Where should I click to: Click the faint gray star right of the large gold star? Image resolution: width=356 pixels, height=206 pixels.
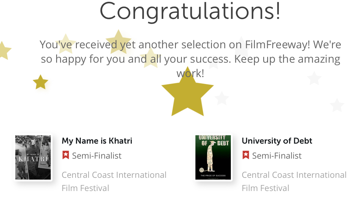tap(222, 99)
